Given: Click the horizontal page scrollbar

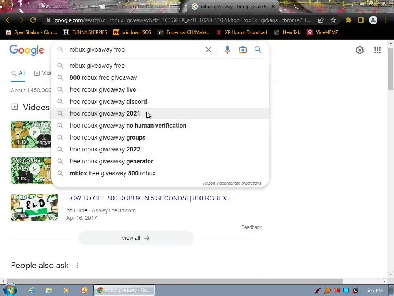Looking at the screenshot, I should coord(175,281).
